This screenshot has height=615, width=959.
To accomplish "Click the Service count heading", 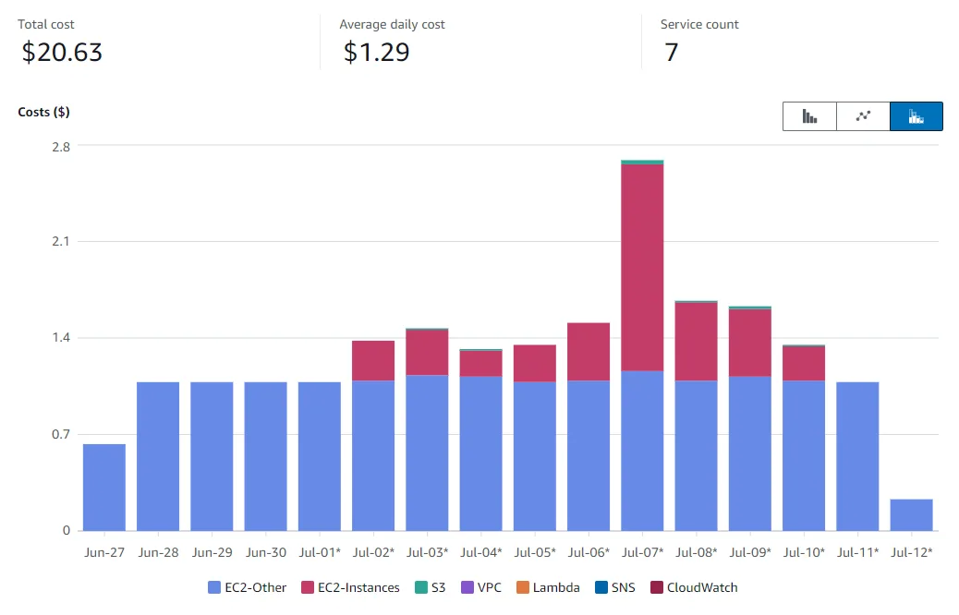I will pyautogui.click(x=699, y=24).
